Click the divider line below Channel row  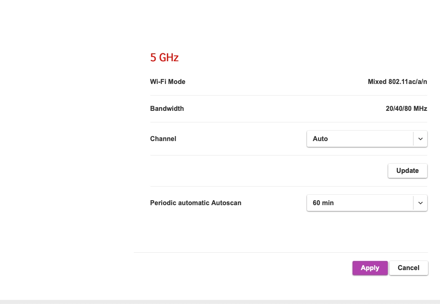point(288,156)
